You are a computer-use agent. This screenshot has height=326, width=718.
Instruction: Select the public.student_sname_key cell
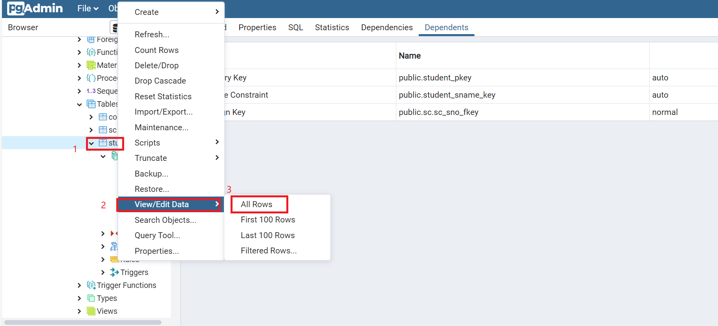522,95
